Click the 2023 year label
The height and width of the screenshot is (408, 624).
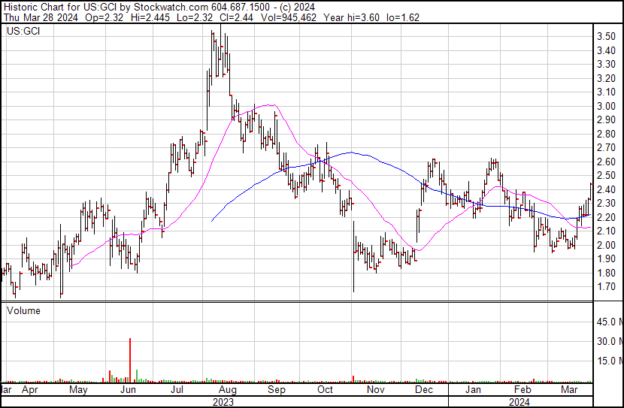[x=223, y=401]
